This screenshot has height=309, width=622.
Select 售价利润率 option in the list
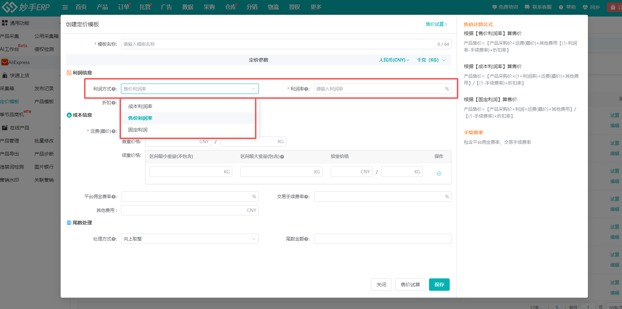tap(140, 118)
